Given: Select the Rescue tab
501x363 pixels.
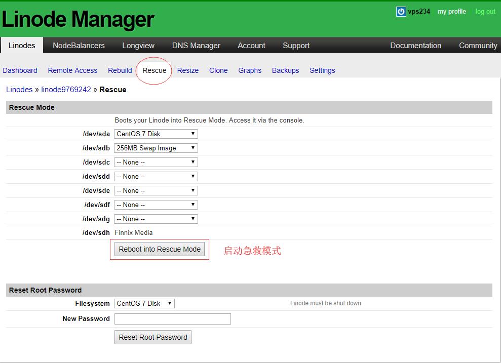Looking at the screenshot, I should pos(154,70).
